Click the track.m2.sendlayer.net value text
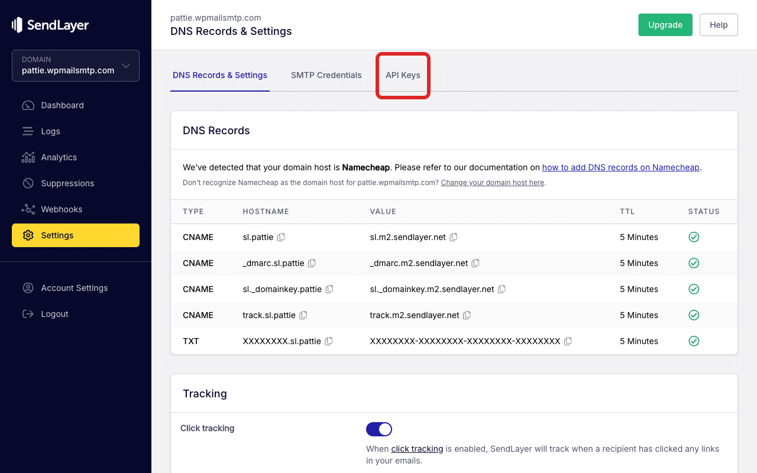Viewport: 757px width, 473px height. pos(415,315)
